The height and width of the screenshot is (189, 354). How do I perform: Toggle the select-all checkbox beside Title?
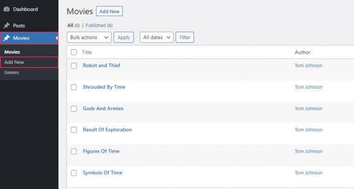(x=74, y=52)
